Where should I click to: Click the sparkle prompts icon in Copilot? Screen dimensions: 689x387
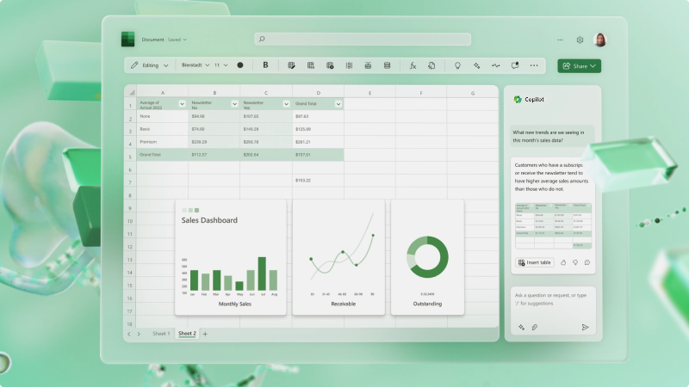pyautogui.click(x=521, y=327)
